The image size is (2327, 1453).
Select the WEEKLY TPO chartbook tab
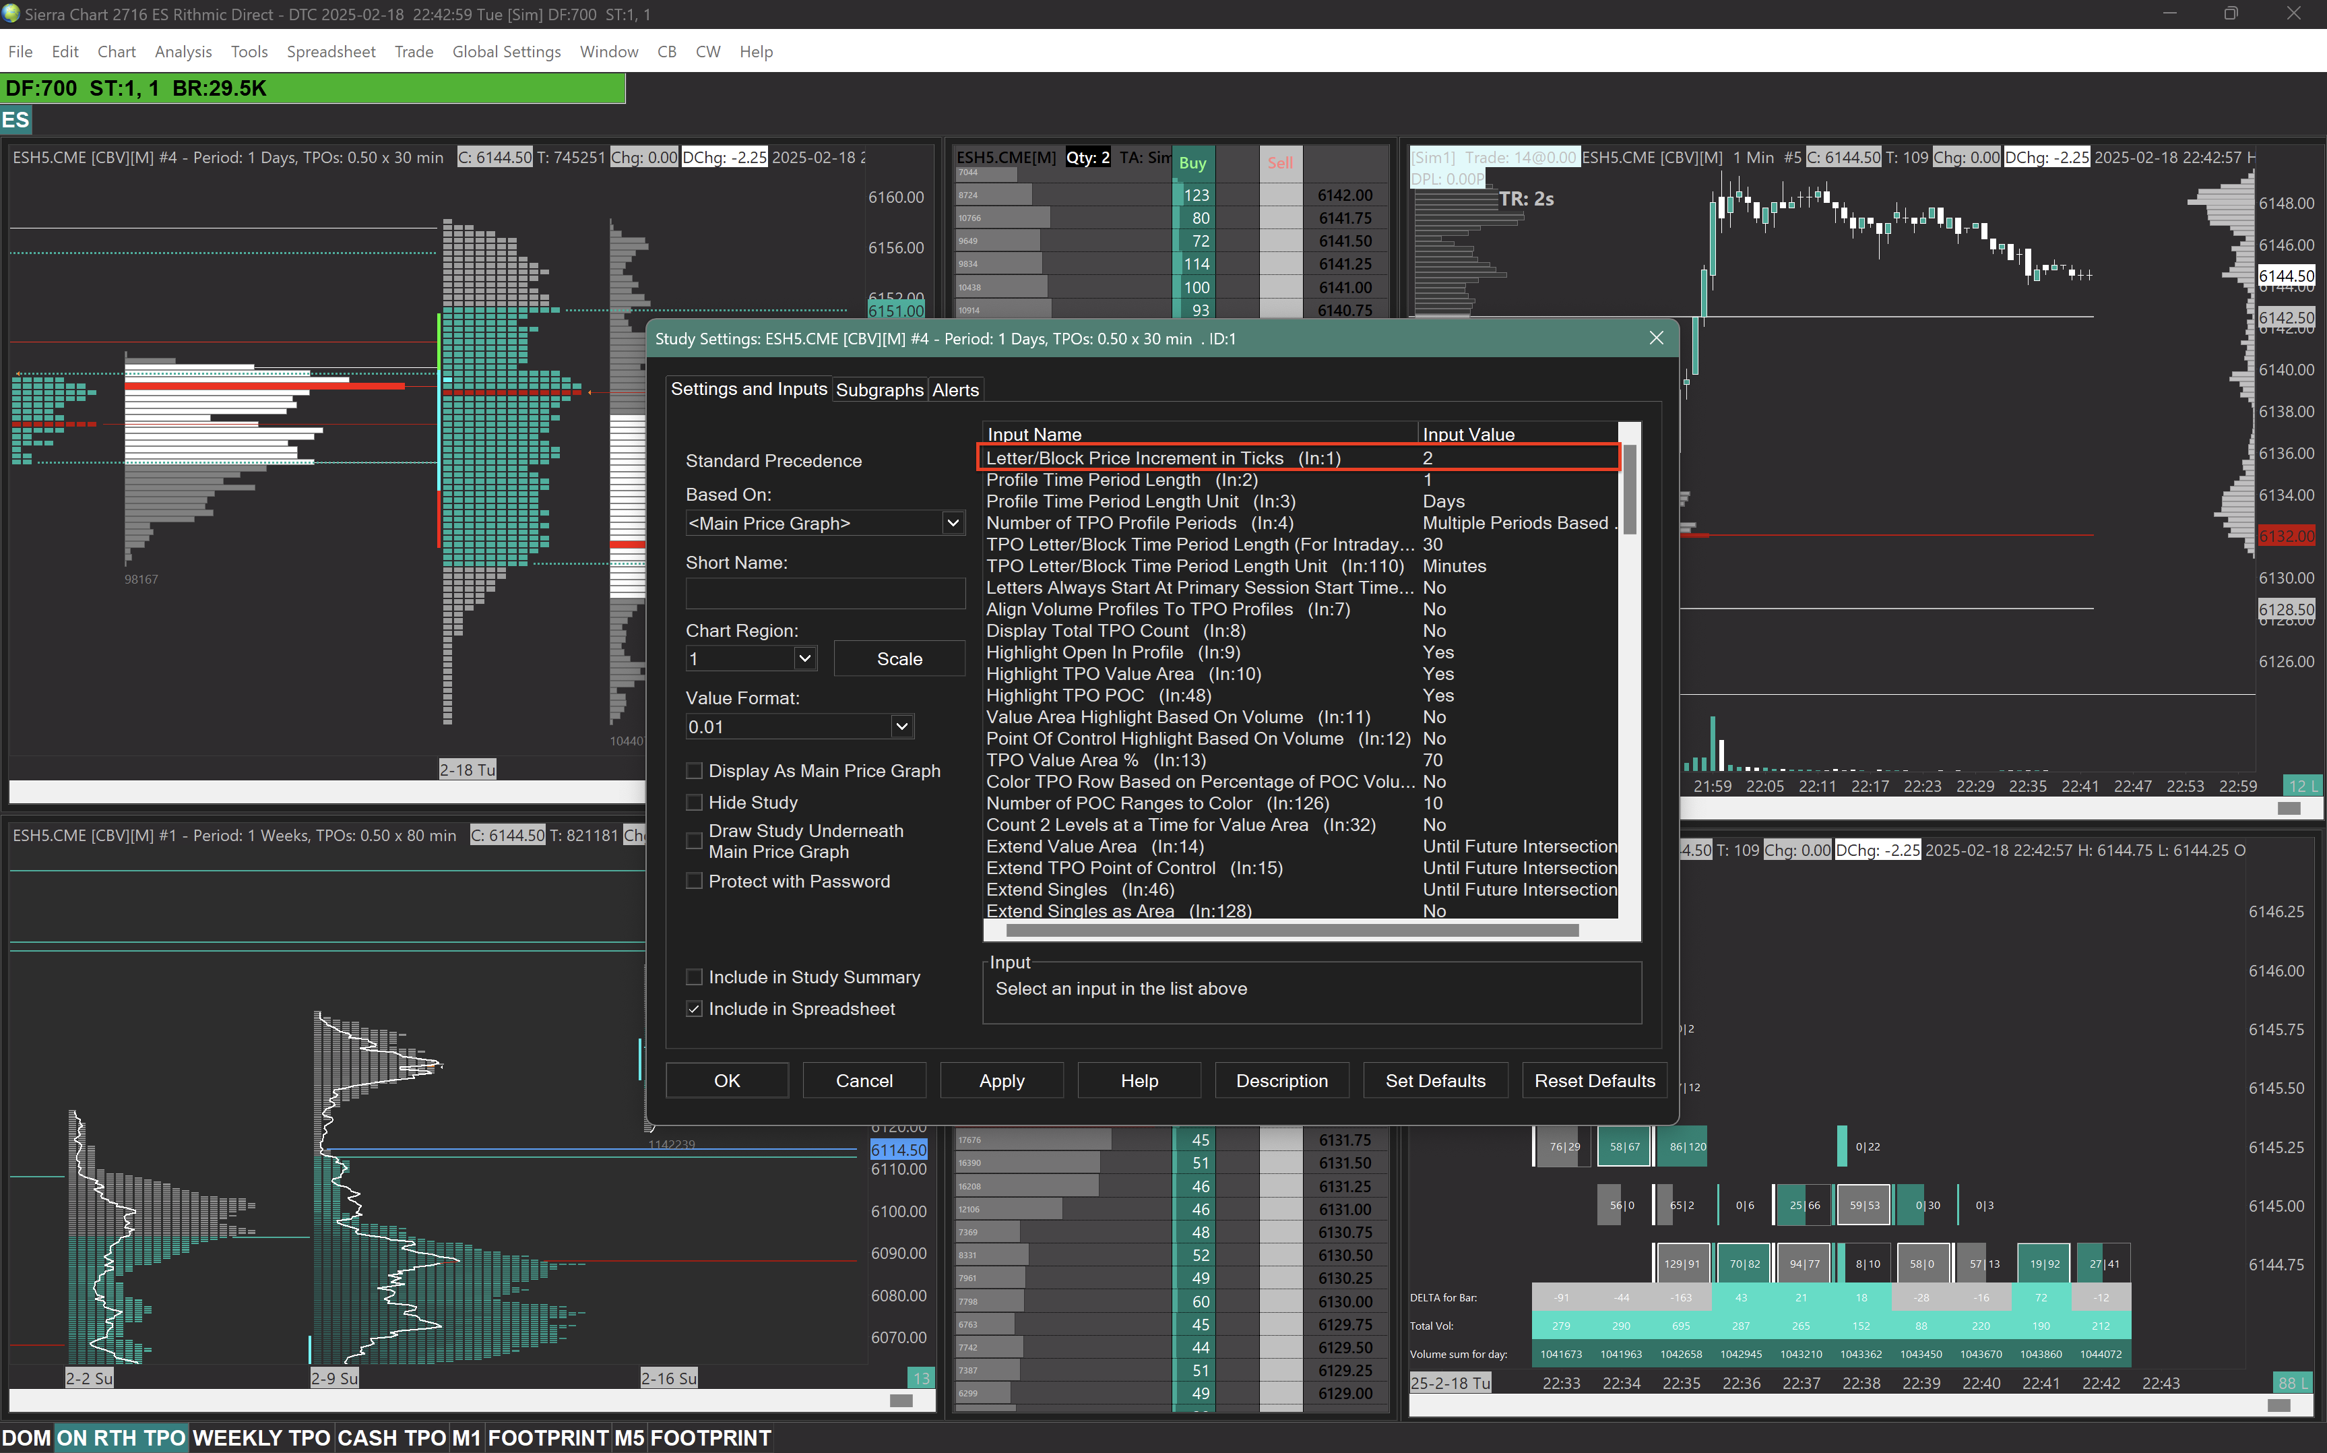pos(261,1437)
